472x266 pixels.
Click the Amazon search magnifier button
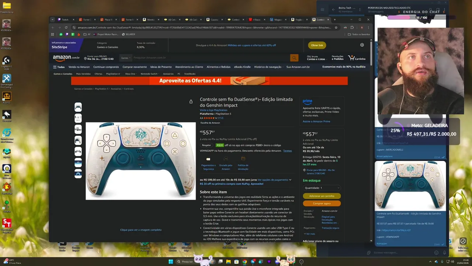tap(294, 58)
